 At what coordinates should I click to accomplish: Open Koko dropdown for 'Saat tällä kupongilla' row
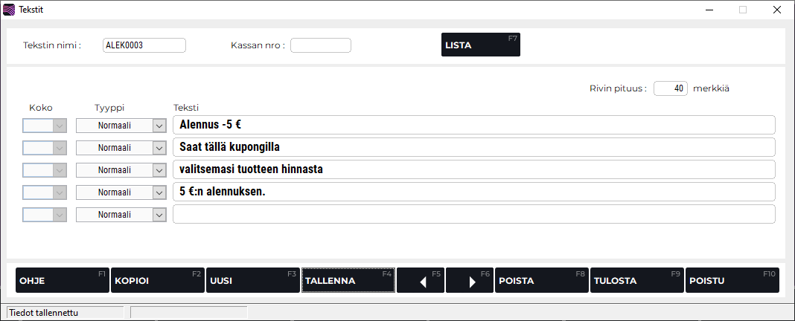tap(60, 148)
